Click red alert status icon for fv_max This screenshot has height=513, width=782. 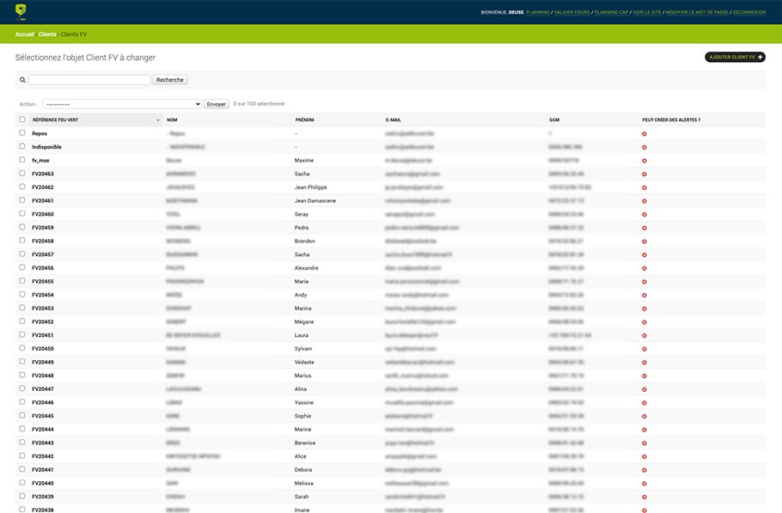pyautogui.click(x=645, y=161)
